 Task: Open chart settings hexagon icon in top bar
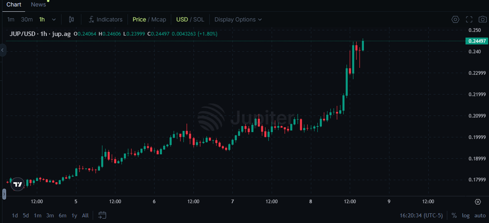point(455,20)
